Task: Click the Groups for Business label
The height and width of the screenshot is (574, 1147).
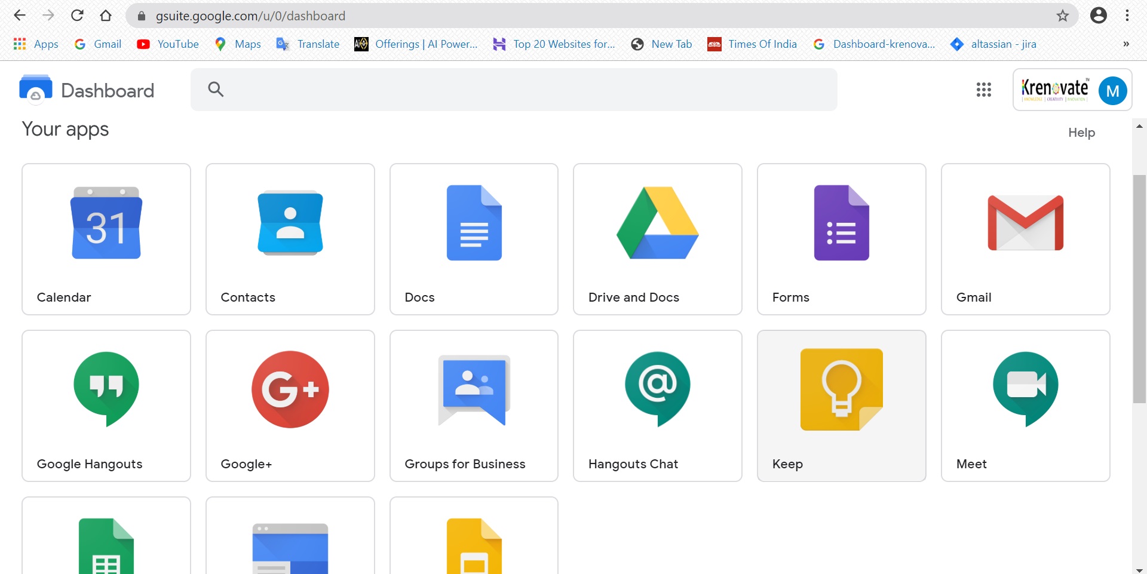Action: (465, 464)
